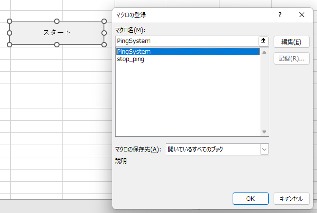317x213 pixels.
Task: Click the macro list scroll down arrow
Action: coord(264,132)
